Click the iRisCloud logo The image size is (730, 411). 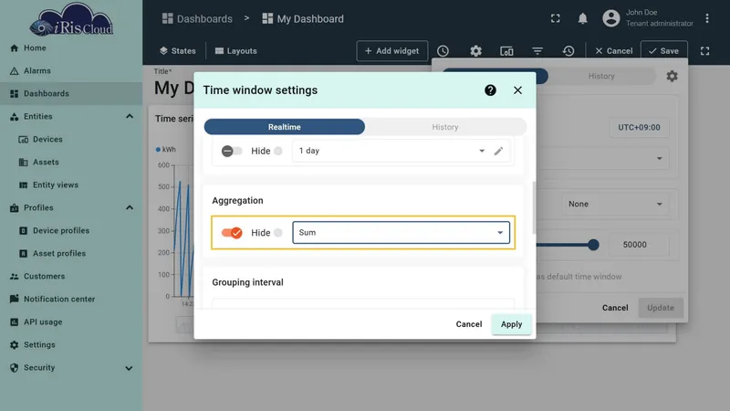(71, 19)
